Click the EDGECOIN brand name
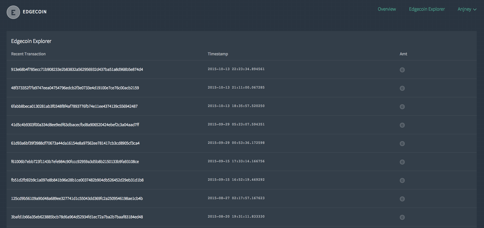 34,12
